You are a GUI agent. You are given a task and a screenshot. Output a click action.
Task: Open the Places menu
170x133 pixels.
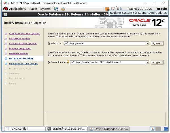click(x=33, y=9)
